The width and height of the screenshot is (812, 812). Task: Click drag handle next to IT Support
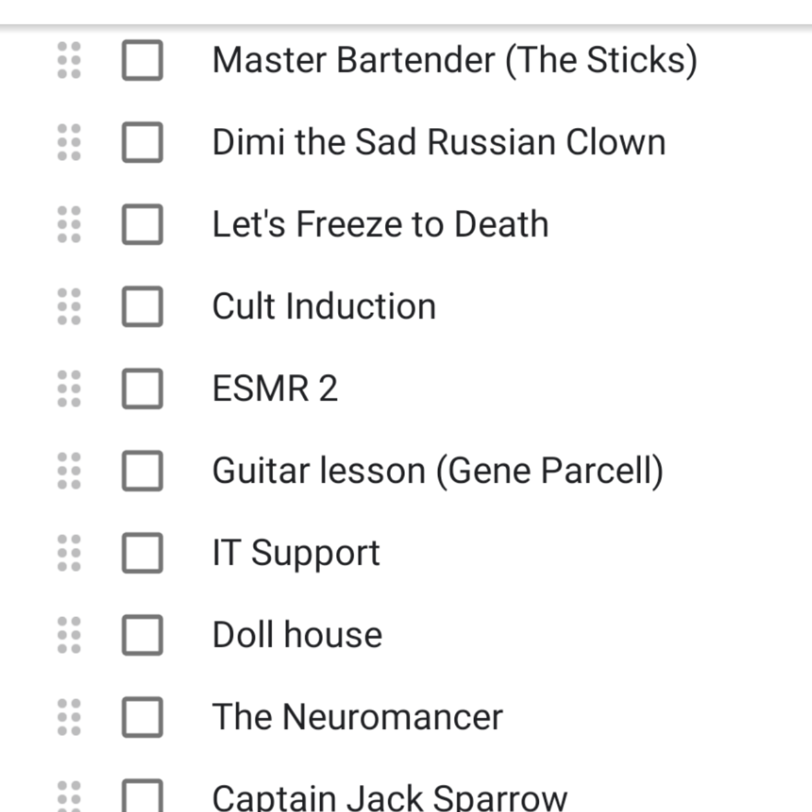pos(69,553)
